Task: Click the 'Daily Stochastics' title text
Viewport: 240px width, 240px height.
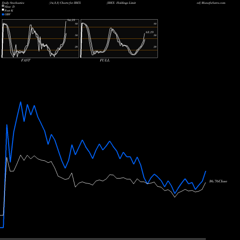Action: pyautogui.click(x=13, y=3)
